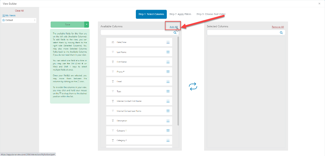Click the star icon beside Default view
This screenshot has height=156, width=325.
click(4, 20)
